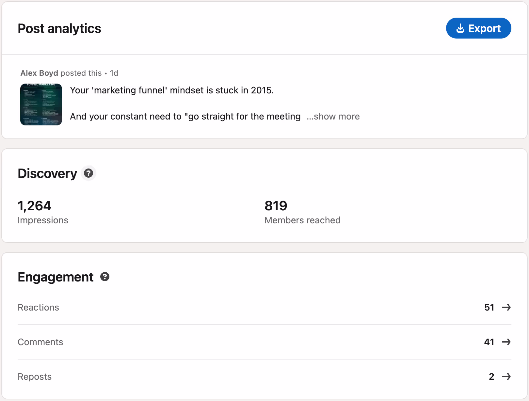Open the Reposts details row
Screen dimensions: 529x401
(35, 377)
